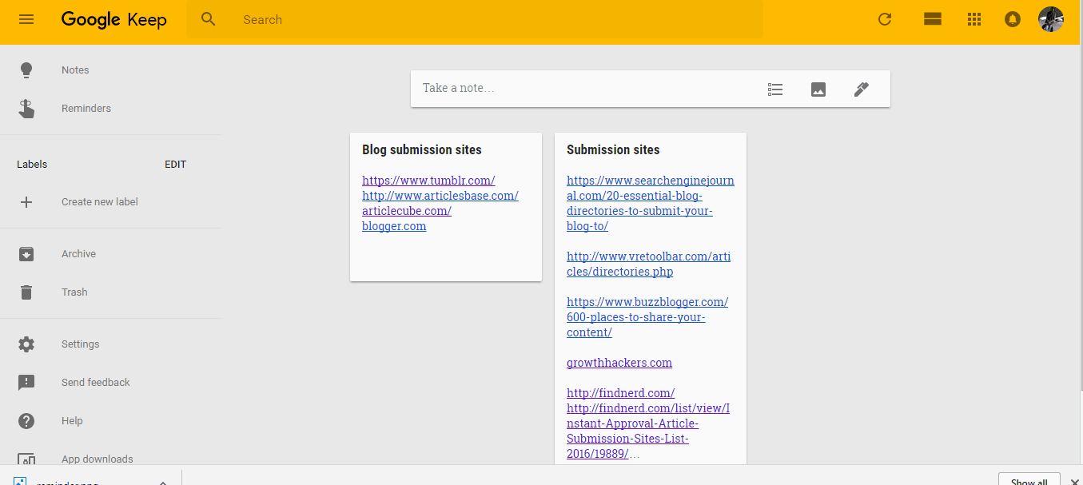Image resolution: width=1083 pixels, height=485 pixels.
Task: Open the growthhackers.com link
Action: point(619,363)
